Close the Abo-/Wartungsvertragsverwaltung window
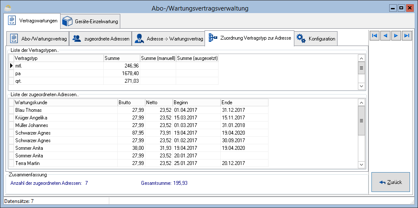 coord(409,8)
